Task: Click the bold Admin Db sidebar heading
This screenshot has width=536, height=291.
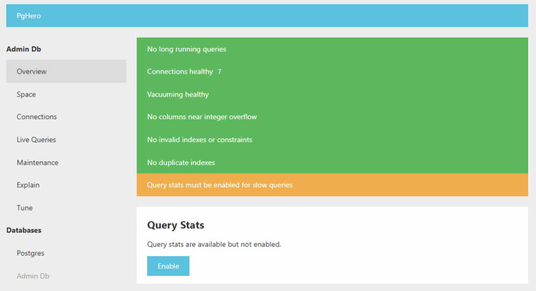Action: [24, 49]
